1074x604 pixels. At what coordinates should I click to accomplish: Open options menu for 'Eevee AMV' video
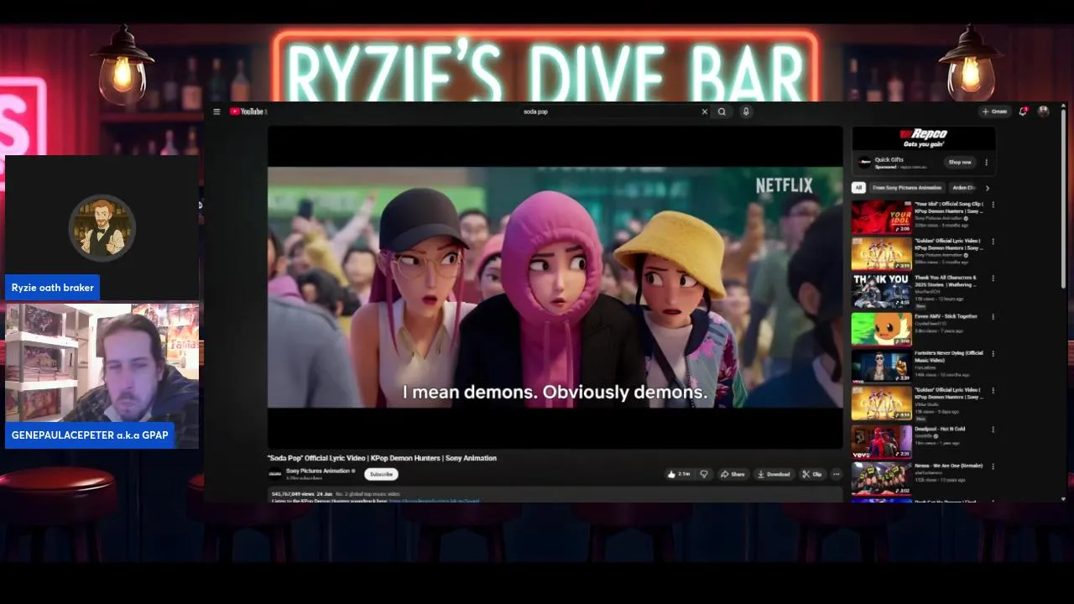pos(993,316)
